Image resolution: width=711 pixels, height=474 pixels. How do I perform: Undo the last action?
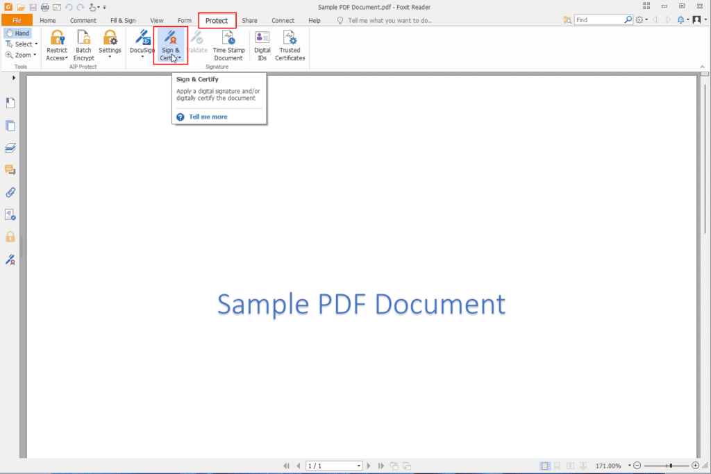69,7
